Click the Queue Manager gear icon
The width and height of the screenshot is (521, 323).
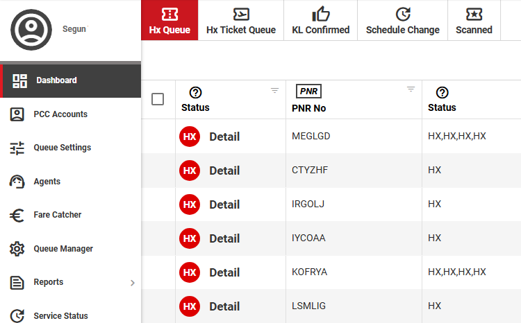coord(17,249)
